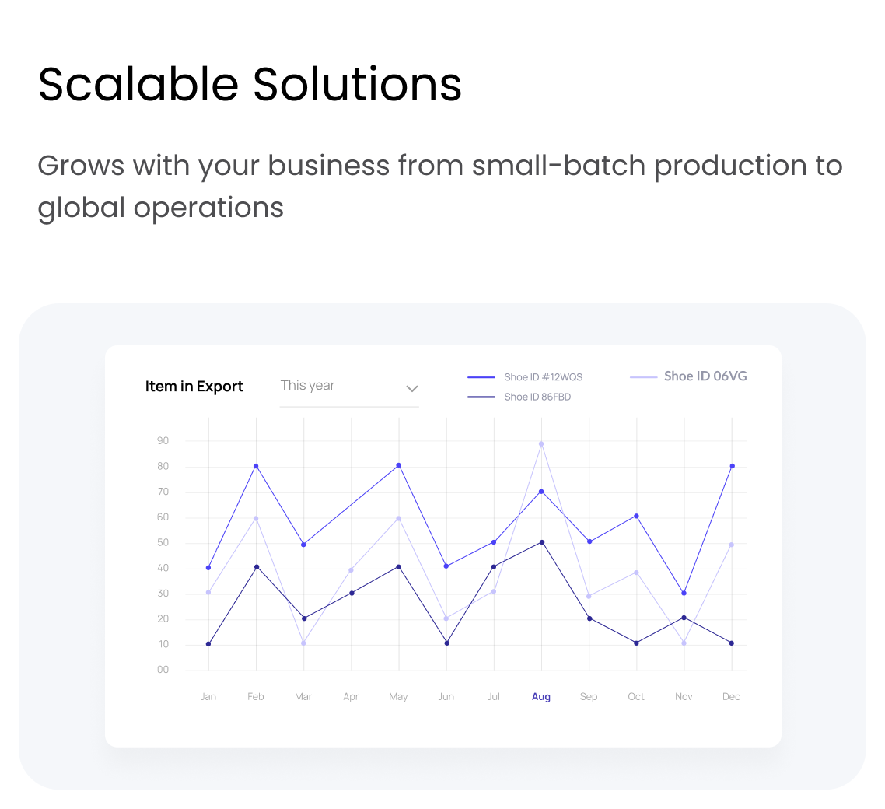Screen dimensions: 885x809
Task: Click the dark navy Aug point at 50
Action: click(541, 542)
